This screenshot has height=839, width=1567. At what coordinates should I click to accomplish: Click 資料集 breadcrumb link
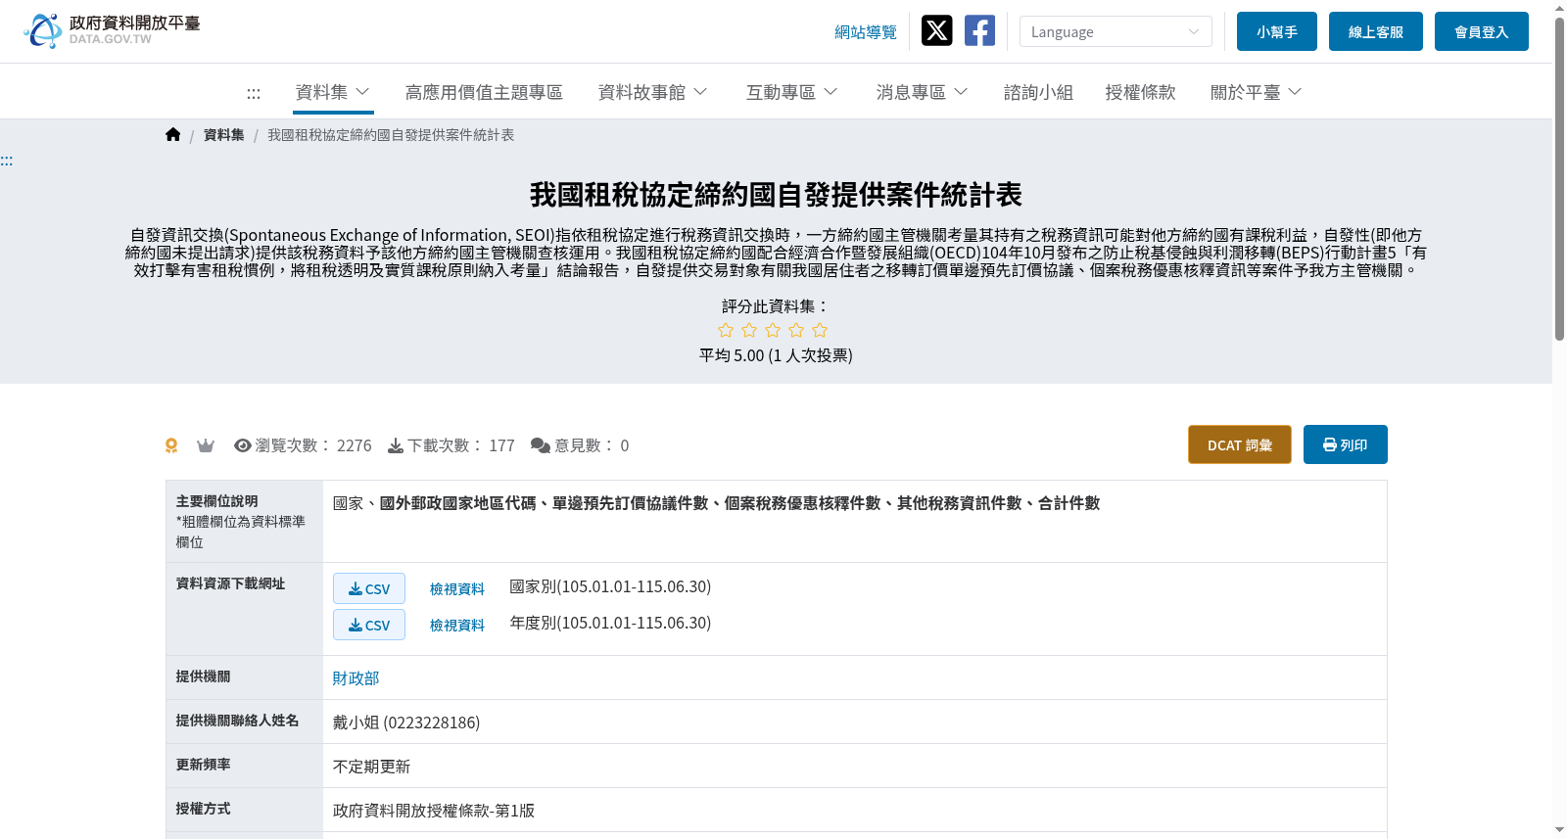(224, 135)
